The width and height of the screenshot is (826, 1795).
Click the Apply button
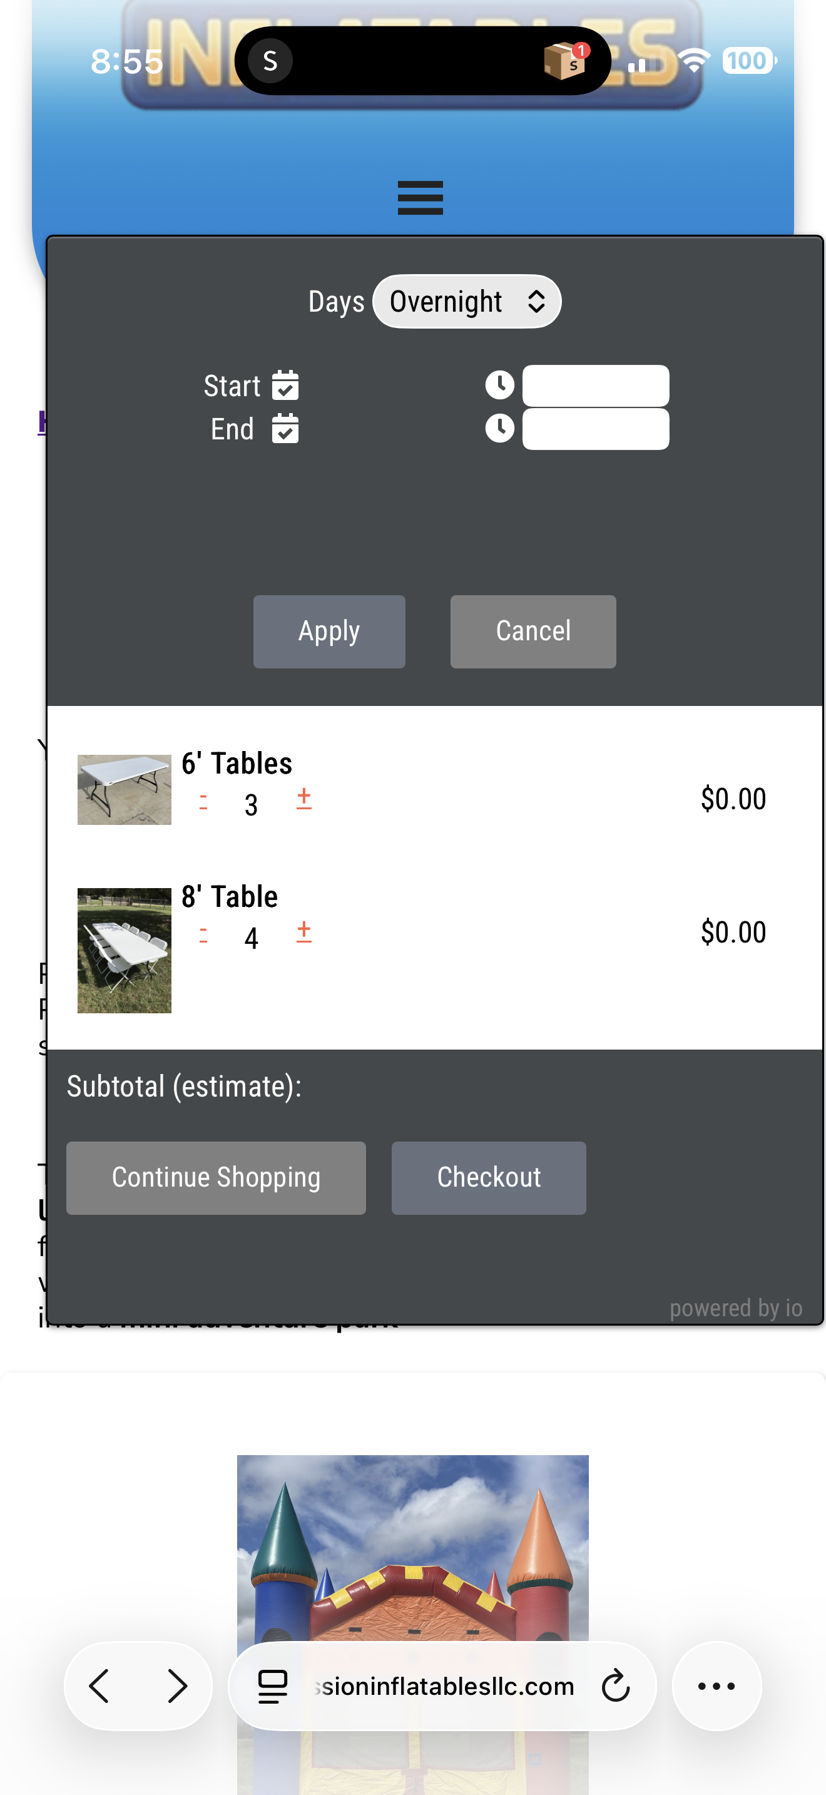coord(329,632)
